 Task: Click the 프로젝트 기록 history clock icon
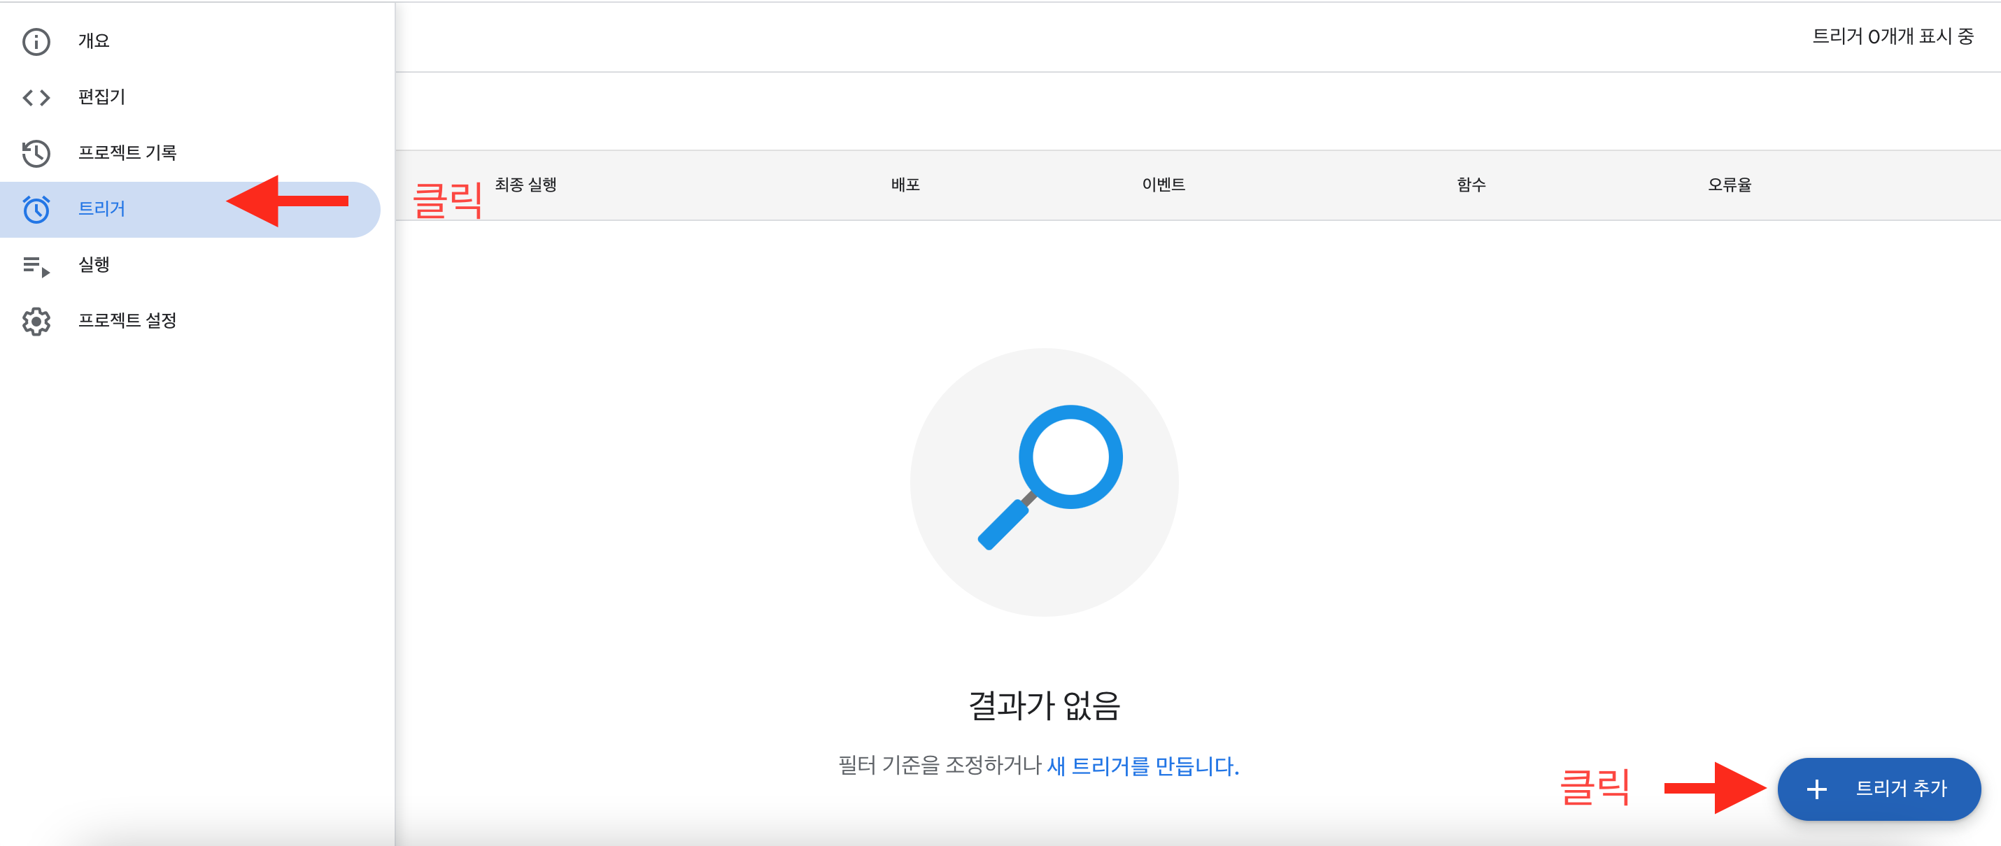[36, 153]
